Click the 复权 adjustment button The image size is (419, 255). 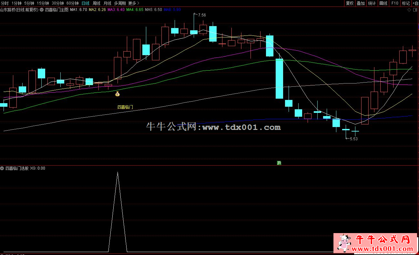(350, 3)
